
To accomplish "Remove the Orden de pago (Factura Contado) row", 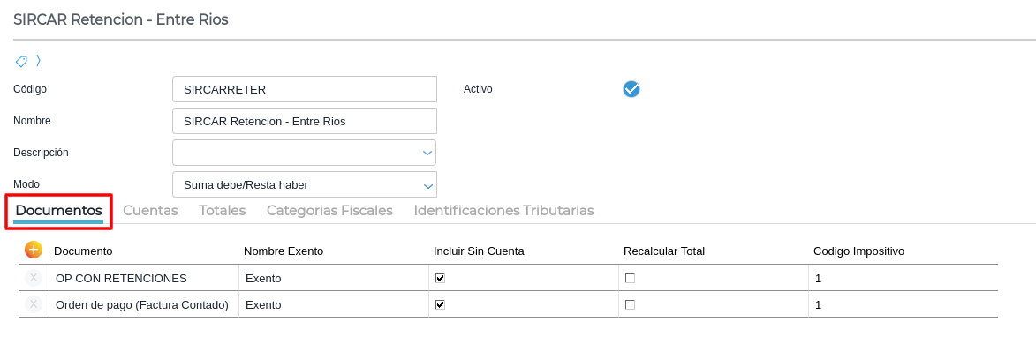I will (x=33, y=304).
